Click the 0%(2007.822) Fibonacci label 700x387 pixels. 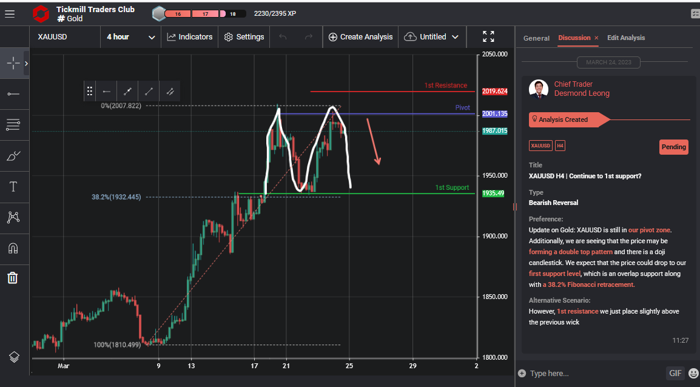(121, 106)
